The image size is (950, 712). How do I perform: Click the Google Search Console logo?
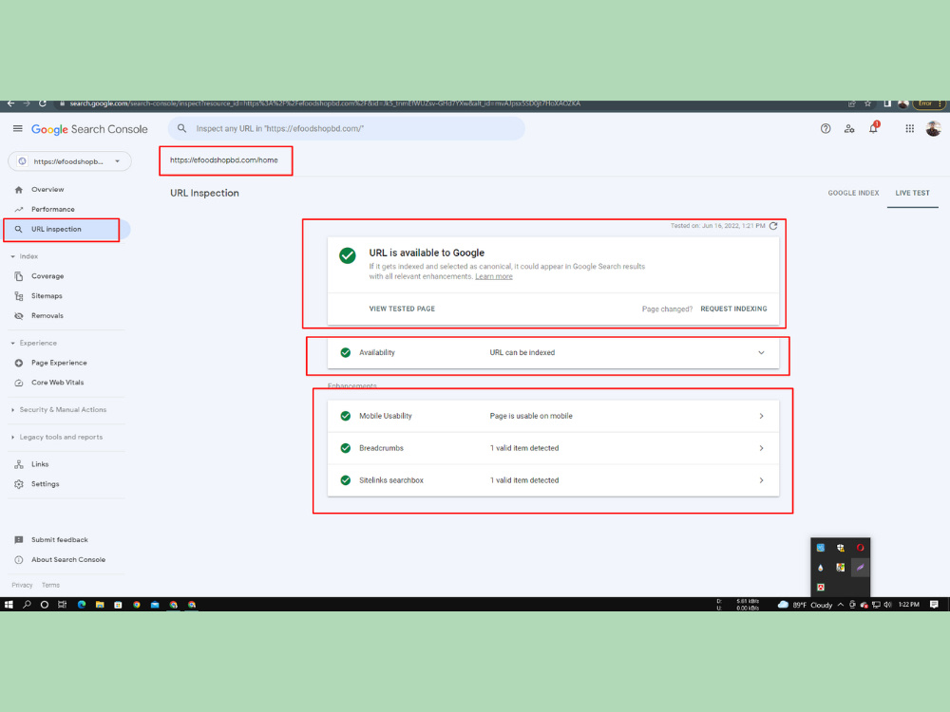click(89, 129)
